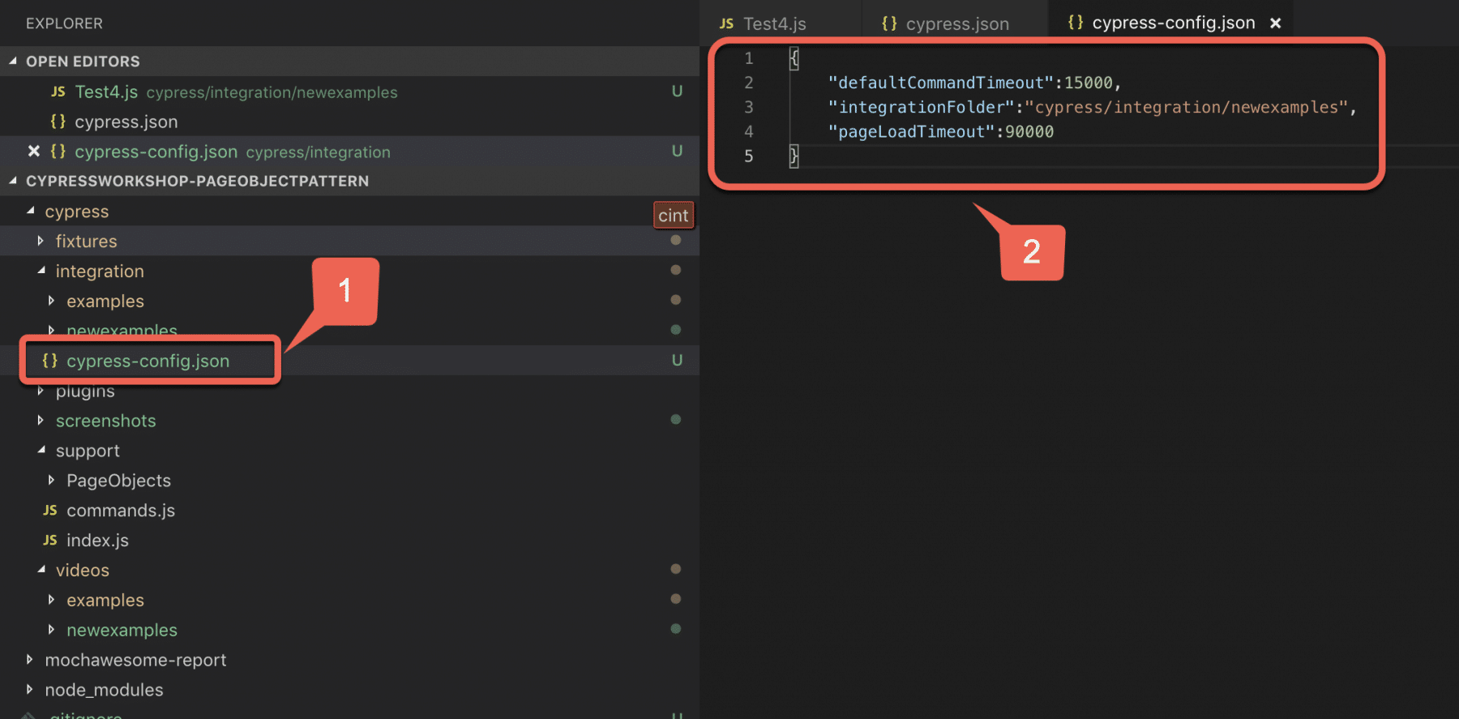Collapse the cypress folder

click(31, 211)
